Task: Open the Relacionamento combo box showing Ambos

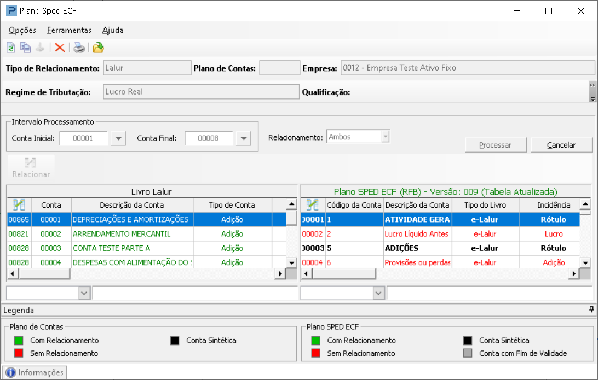Action: (x=358, y=137)
